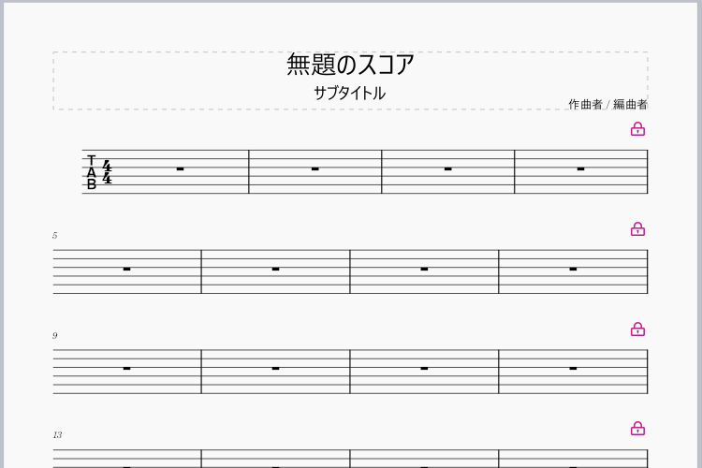This screenshot has width=702, height=468.
Task: Click measure number 9 label
Action: point(54,335)
